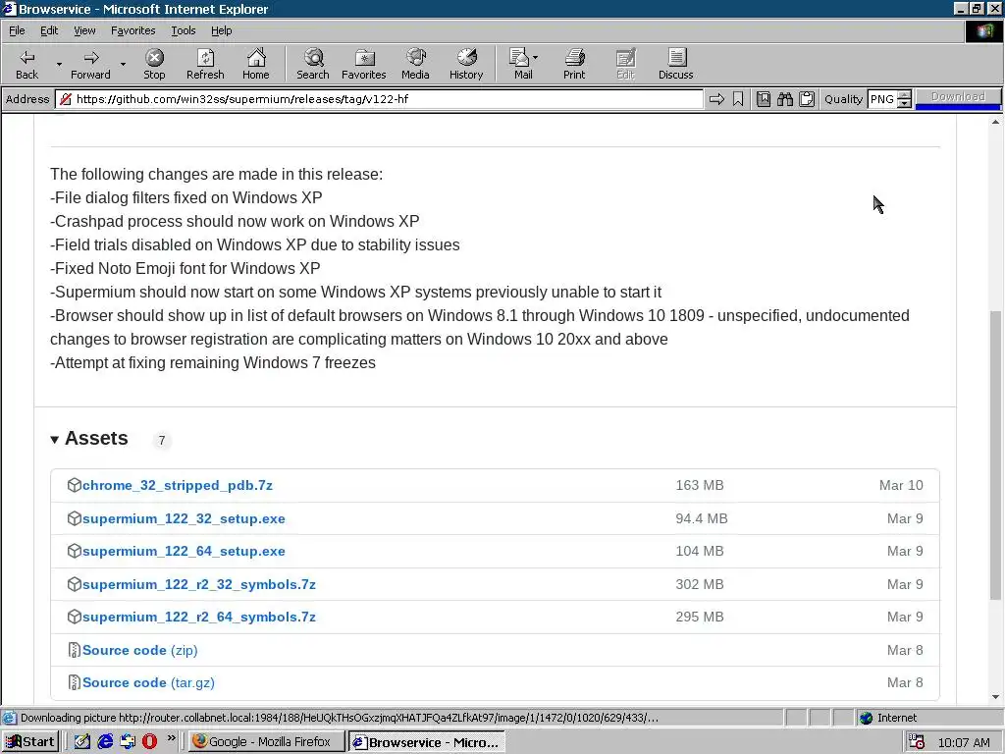Go to the Home page
The width and height of the screenshot is (1005, 754).
256,64
